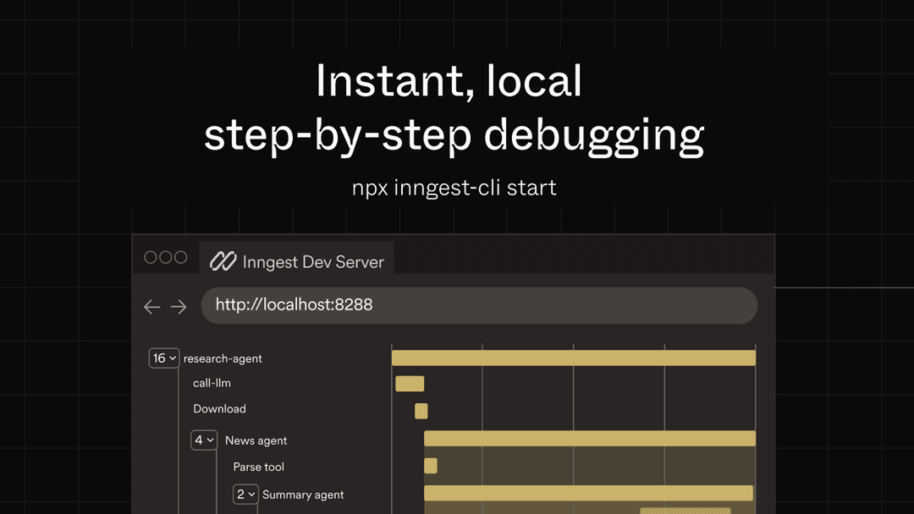
Task: Open the News agent step
Action: tap(256, 440)
